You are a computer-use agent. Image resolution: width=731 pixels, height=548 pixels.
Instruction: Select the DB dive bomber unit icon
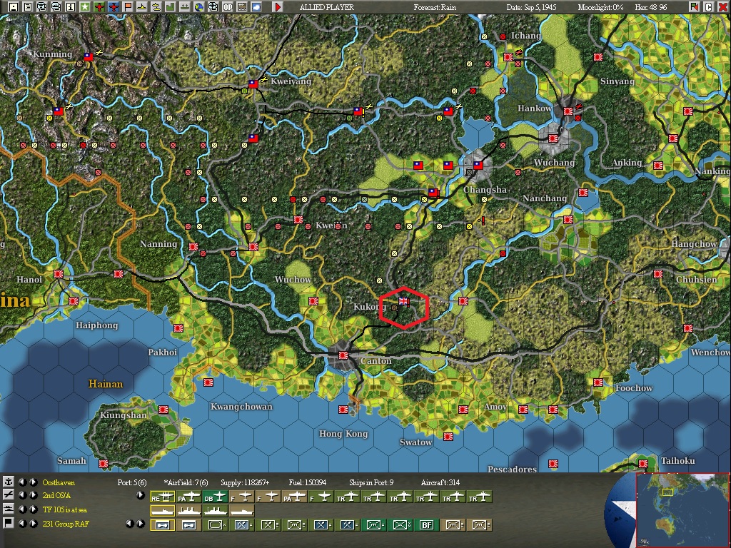pos(216,497)
